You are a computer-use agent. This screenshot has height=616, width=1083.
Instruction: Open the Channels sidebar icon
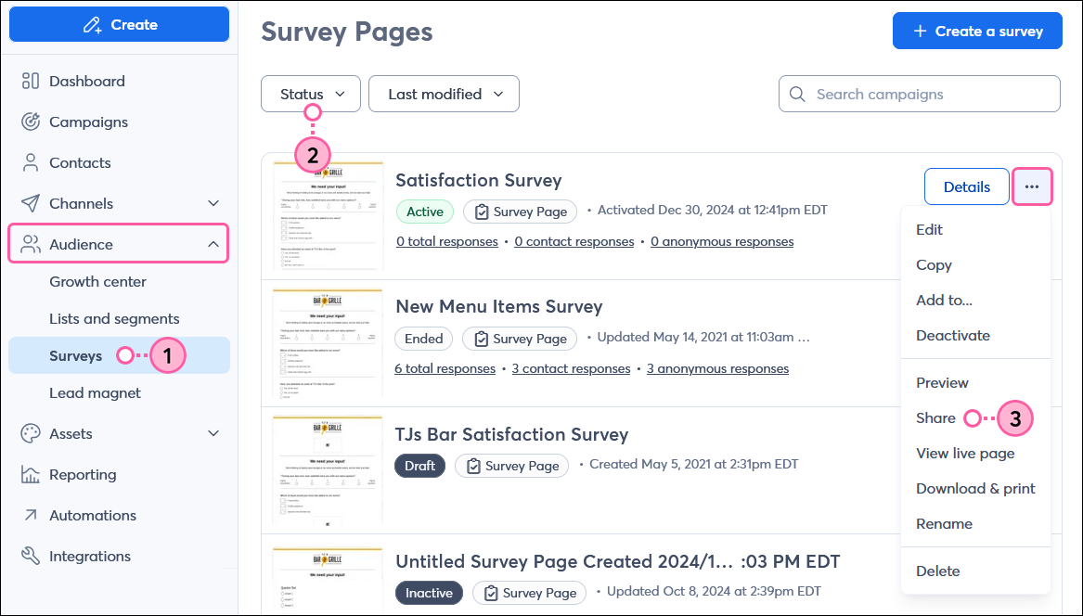pos(31,203)
